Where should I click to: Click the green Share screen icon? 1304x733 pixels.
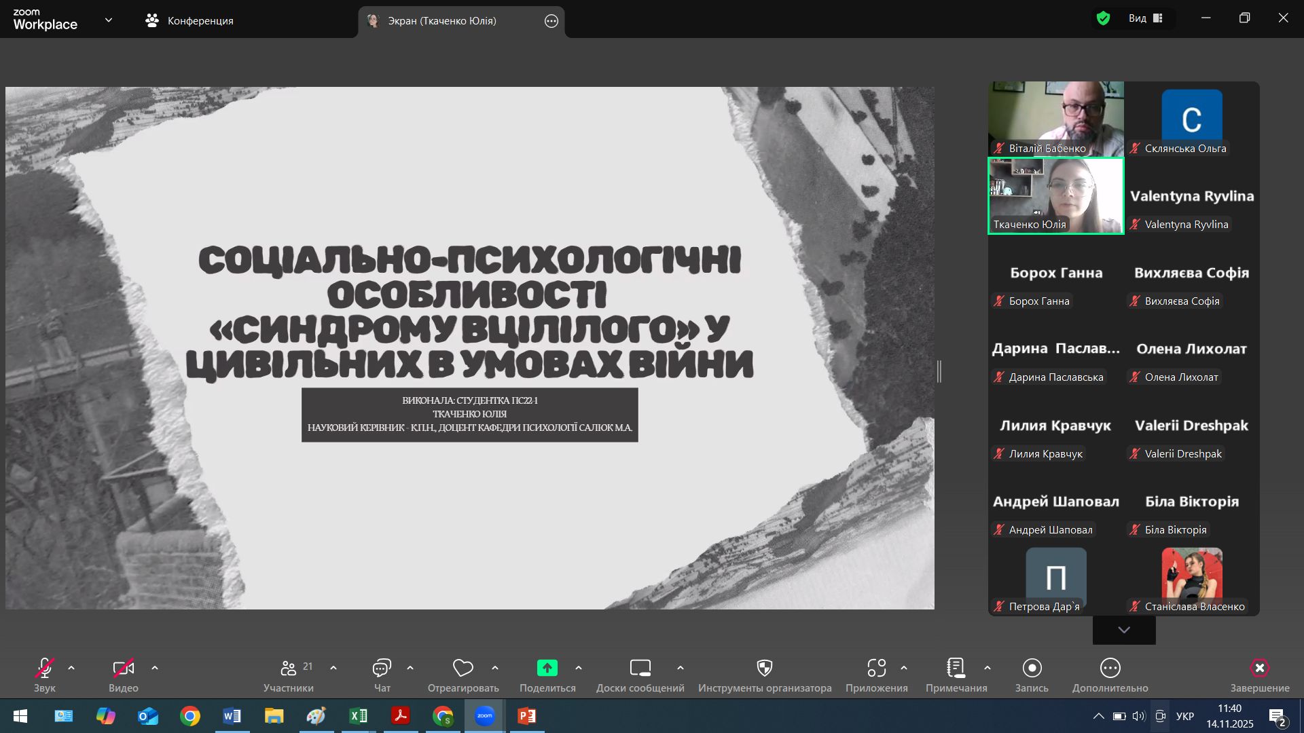coord(547,669)
